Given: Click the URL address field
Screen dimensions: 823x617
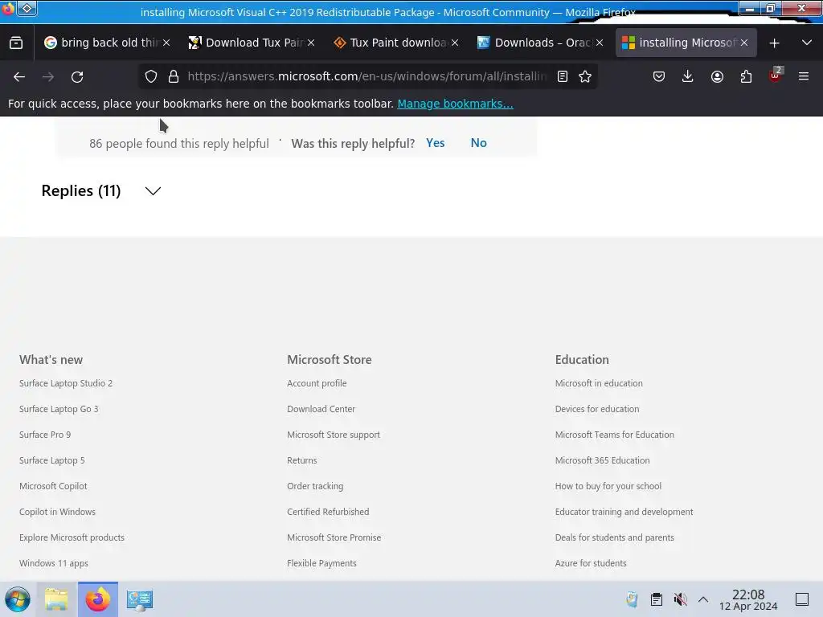Looking at the screenshot, I should pos(366,76).
